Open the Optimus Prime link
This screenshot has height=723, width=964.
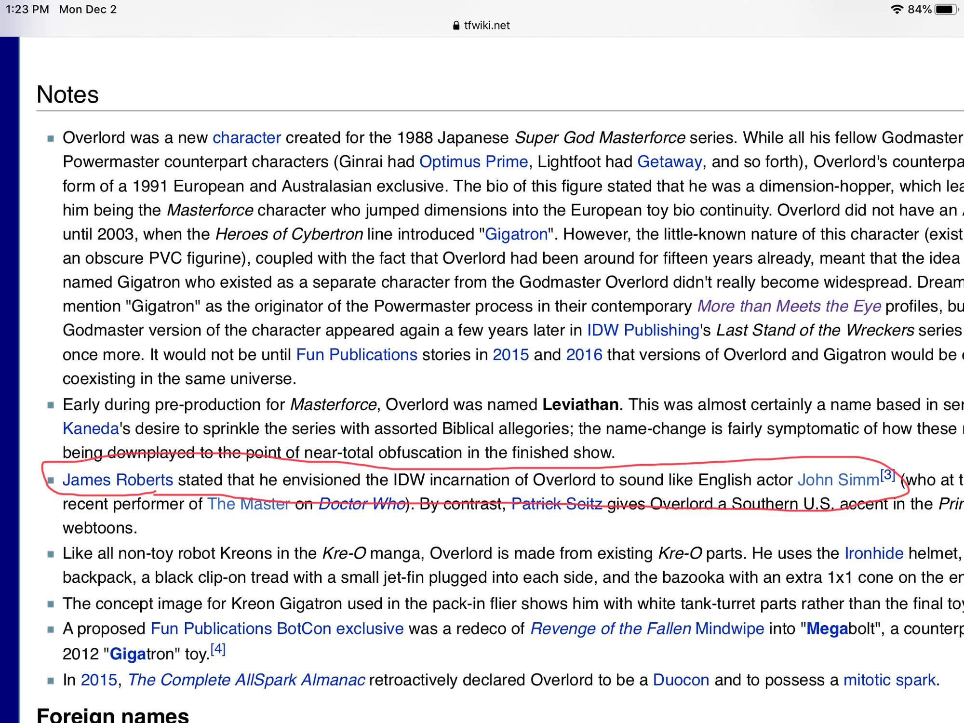[474, 162]
